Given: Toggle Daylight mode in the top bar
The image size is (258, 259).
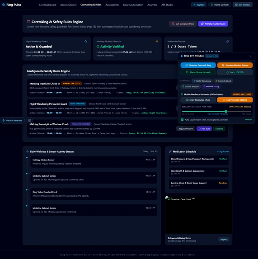Looking at the screenshot, I should [x=199, y=5].
